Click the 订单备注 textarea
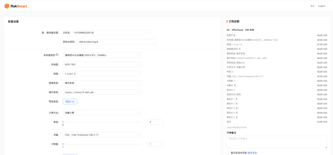Image resolution: width=333 pixels, height=155 pixels. pyautogui.click(x=277, y=142)
